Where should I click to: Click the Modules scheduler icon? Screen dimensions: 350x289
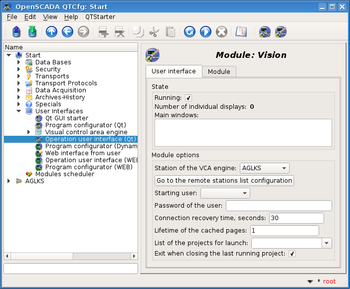tap(29, 174)
